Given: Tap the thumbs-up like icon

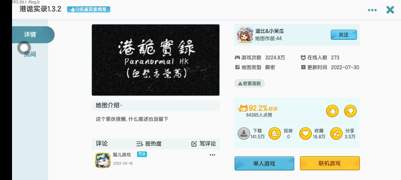Looking at the screenshot, I should [x=332, y=111].
